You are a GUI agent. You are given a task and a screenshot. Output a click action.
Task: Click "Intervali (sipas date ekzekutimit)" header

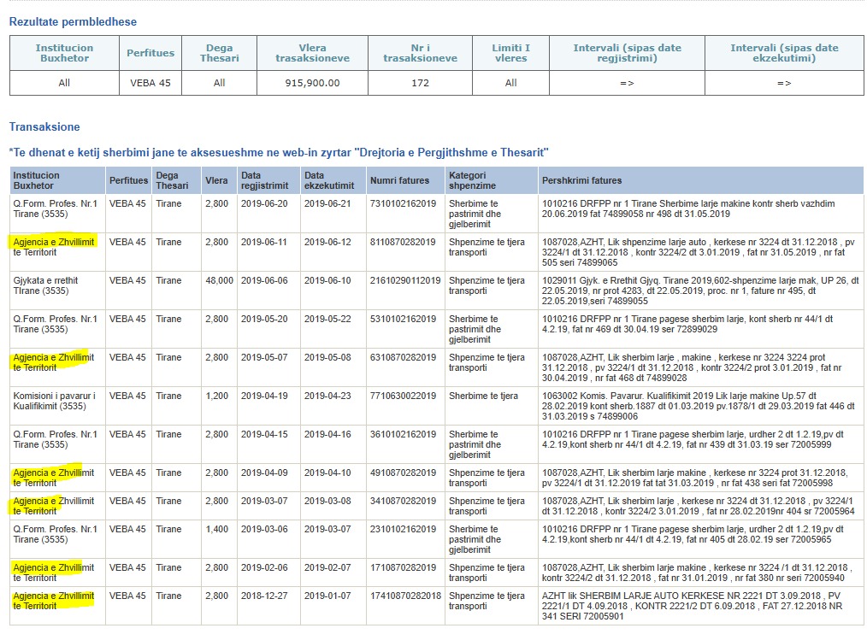pos(784,53)
